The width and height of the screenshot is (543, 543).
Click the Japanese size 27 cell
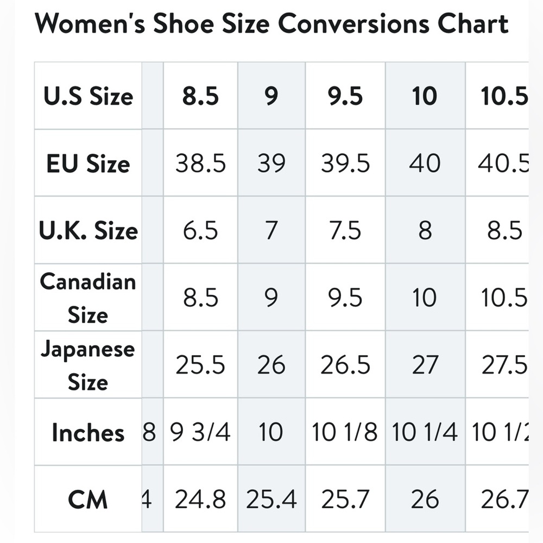pyautogui.click(x=425, y=364)
